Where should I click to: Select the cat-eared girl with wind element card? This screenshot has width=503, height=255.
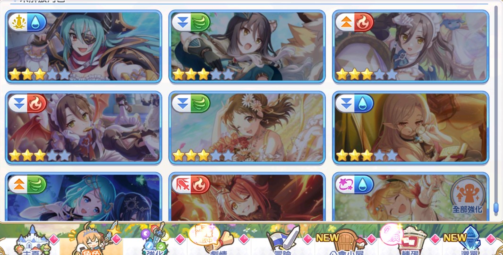tap(247, 46)
